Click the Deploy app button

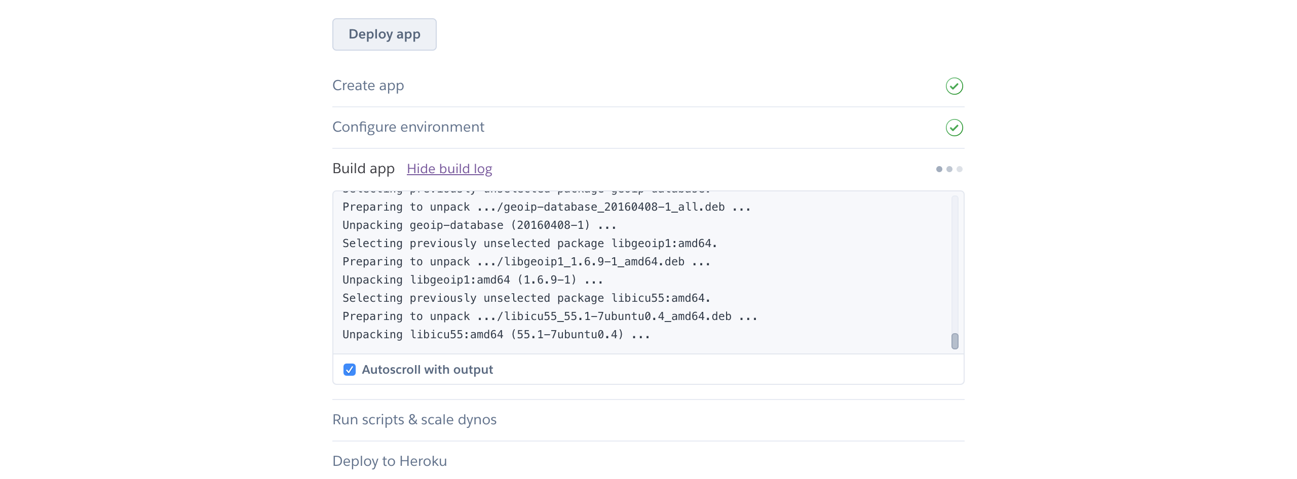(x=384, y=34)
